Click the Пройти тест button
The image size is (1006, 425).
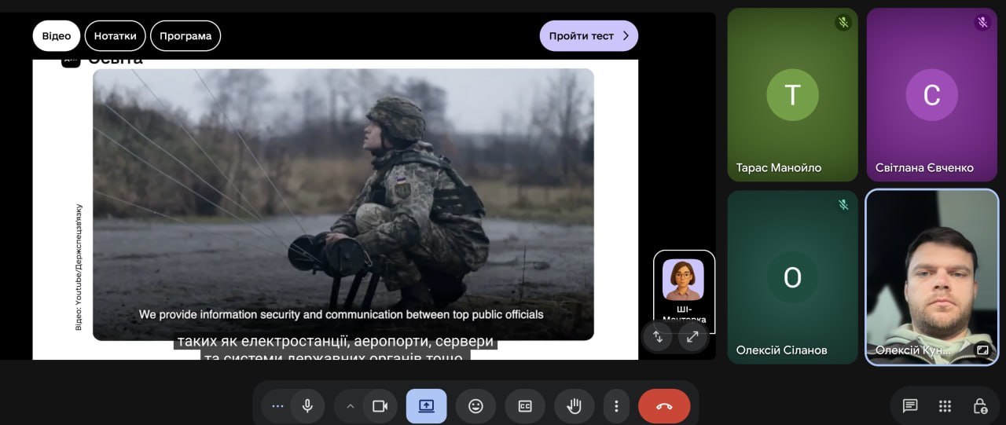pos(589,36)
